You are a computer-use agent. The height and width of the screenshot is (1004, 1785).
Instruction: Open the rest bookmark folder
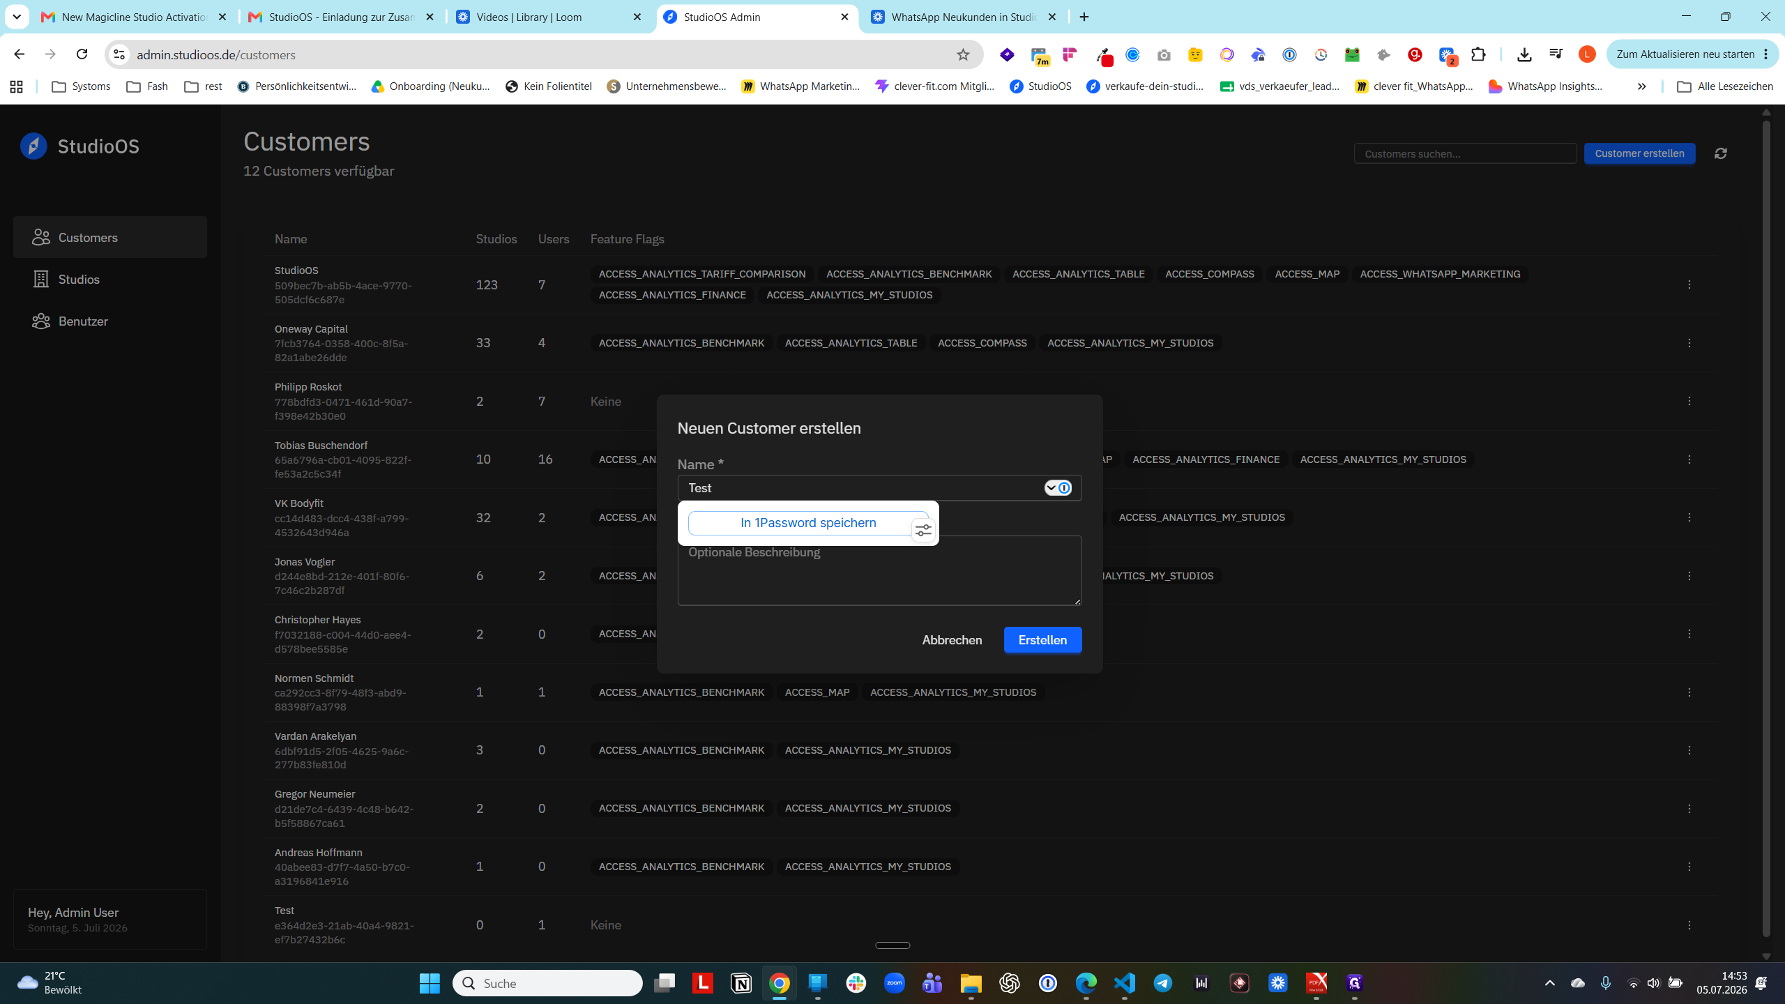click(x=204, y=86)
